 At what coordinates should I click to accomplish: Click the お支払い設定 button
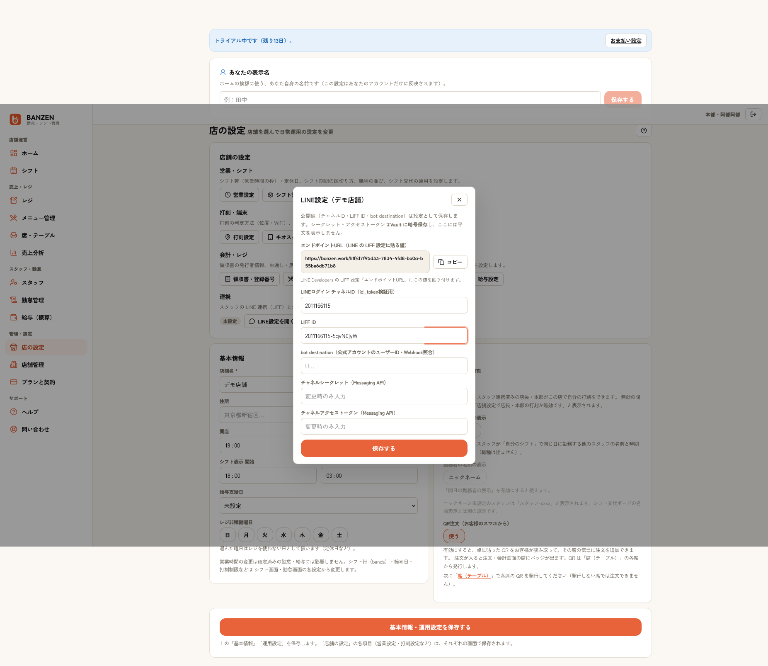pos(626,41)
